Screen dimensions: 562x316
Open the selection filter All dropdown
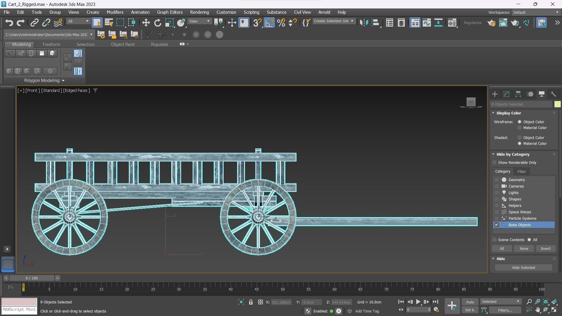coord(78,21)
